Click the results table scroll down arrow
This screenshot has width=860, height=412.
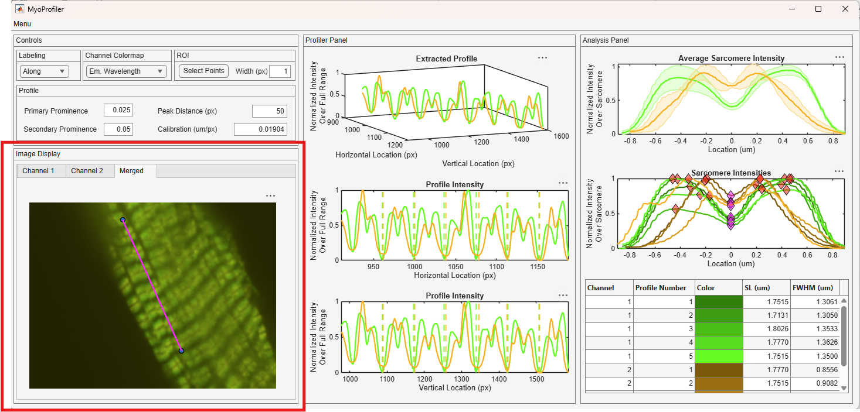coord(844,388)
